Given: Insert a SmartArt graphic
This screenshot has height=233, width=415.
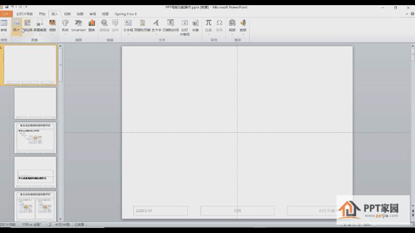Looking at the screenshot, I should (78, 26).
